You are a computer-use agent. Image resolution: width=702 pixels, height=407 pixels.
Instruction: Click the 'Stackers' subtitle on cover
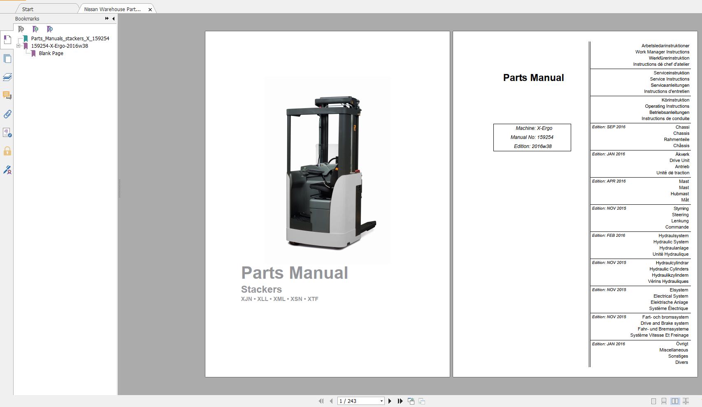coord(261,289)
